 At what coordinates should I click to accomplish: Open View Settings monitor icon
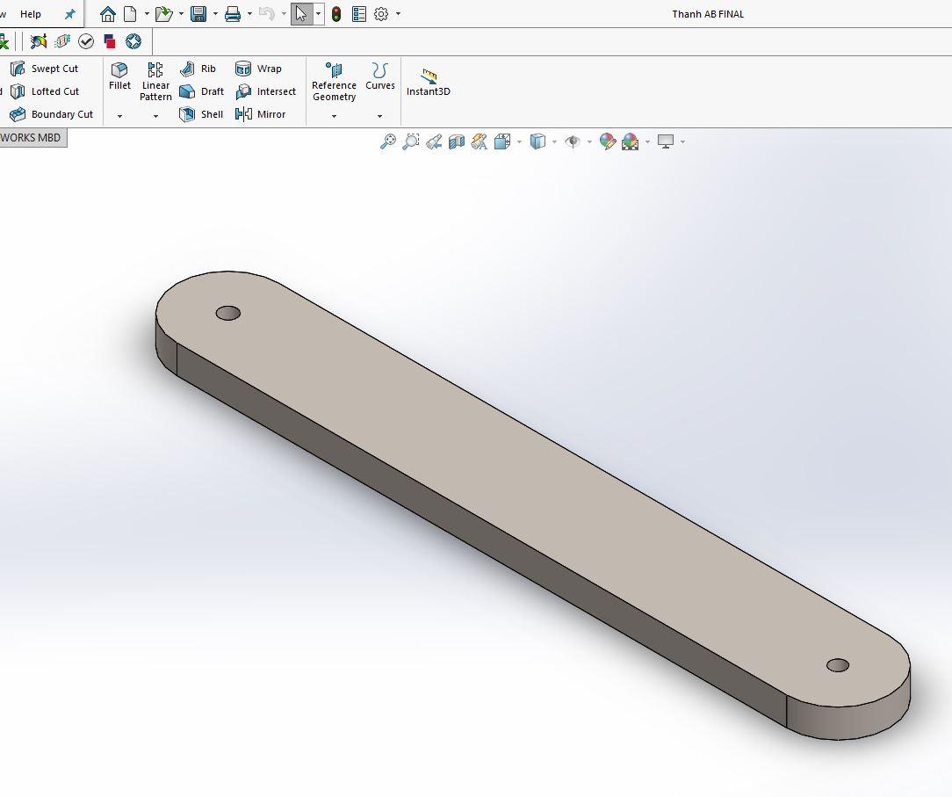coord(666,141)
